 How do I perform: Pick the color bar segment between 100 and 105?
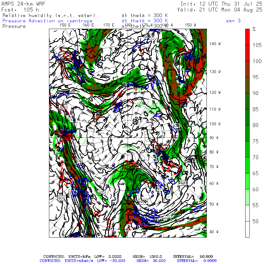[x=247, y=53]
